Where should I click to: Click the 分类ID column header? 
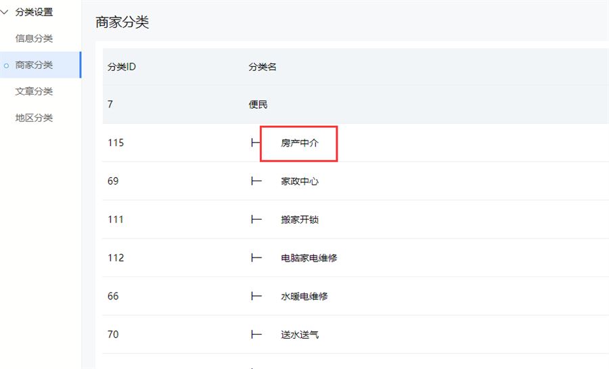click(122, 67)
